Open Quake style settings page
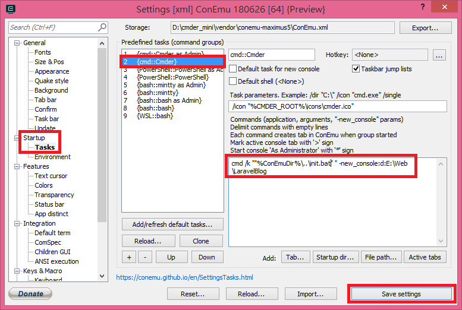 52,81
